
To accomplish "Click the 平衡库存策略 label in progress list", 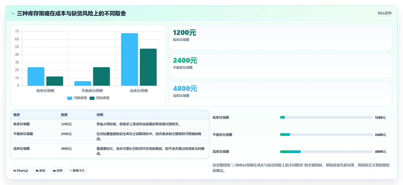I will coord(222,135).
